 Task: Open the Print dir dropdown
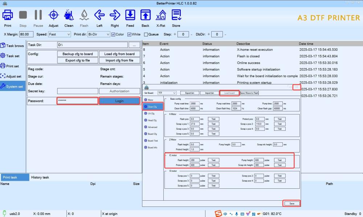[x=99, y=34]
